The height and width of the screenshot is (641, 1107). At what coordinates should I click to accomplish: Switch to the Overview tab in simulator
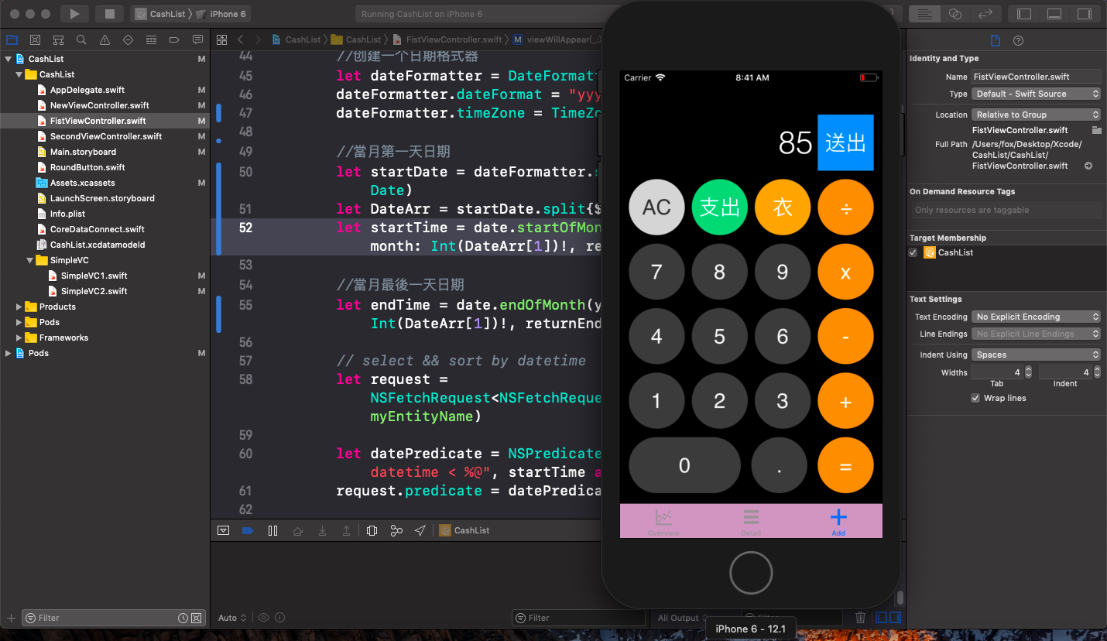point(663,522)
